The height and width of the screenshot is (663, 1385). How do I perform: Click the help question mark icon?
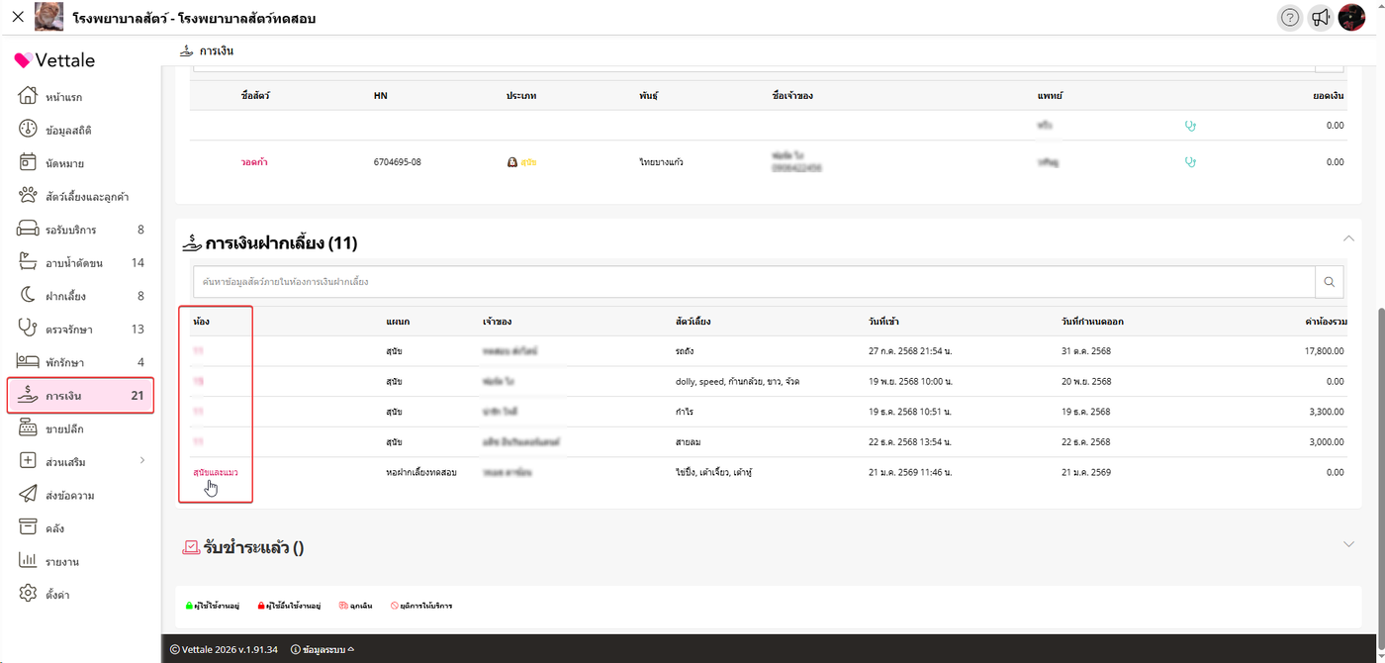point(1289,18)
